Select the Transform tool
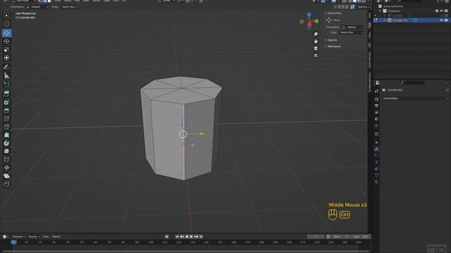Viewport: 451px width, 253px height. [6, 58]
